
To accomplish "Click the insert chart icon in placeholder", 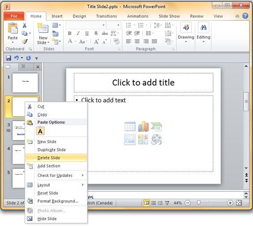I will (x=143, y=126).
